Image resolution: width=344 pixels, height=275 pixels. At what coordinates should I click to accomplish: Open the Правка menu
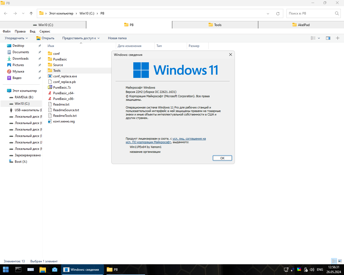pos(20,31)
